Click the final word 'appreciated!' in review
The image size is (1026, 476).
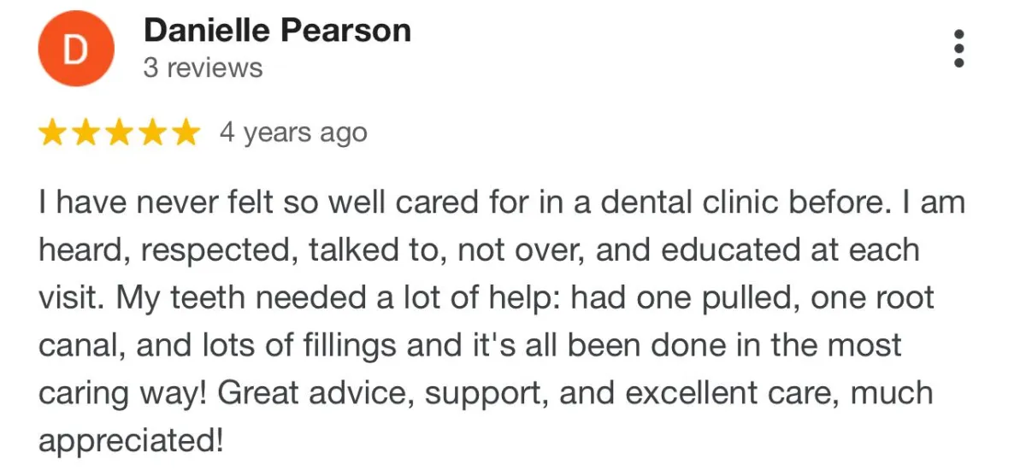[131, 441]
